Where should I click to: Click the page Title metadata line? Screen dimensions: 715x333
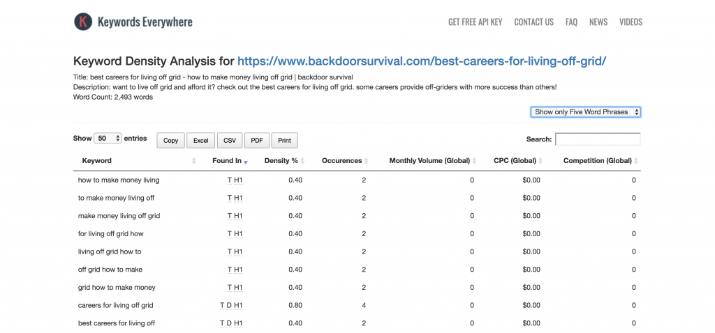point(213,77)
